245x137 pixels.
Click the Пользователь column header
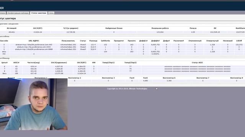click(68, 41)
